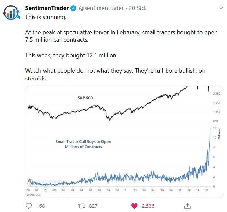Click the 2.536 likes count
The width and height of the screenshot is (227, 212).
(x=148, y=206)
